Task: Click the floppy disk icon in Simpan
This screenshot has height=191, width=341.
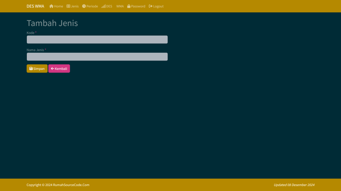Action: 31,69
